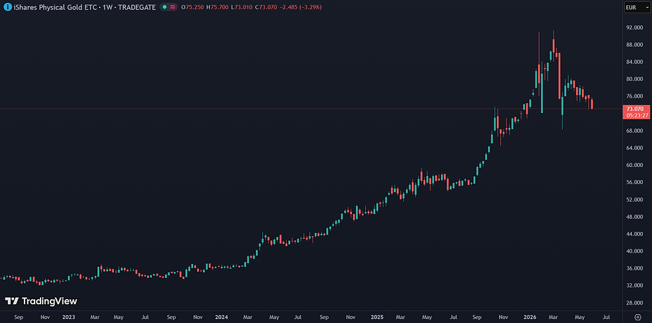This screenshot has height=323, width=652.
Task: Click the 56.000 price axis label
Action: pos(635,182)
